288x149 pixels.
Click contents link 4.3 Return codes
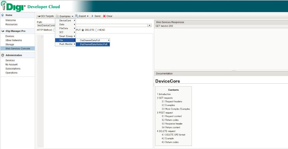(170, 142)
